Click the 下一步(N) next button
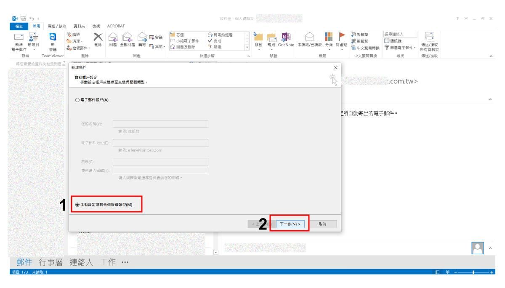This screenshot has width=505, height=288. (290, 224)
